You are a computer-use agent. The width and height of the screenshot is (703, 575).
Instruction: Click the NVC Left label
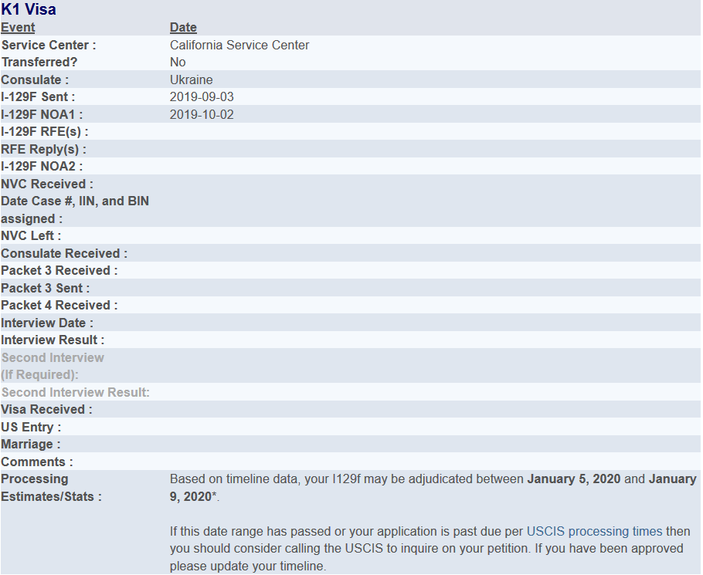point(31,235)
